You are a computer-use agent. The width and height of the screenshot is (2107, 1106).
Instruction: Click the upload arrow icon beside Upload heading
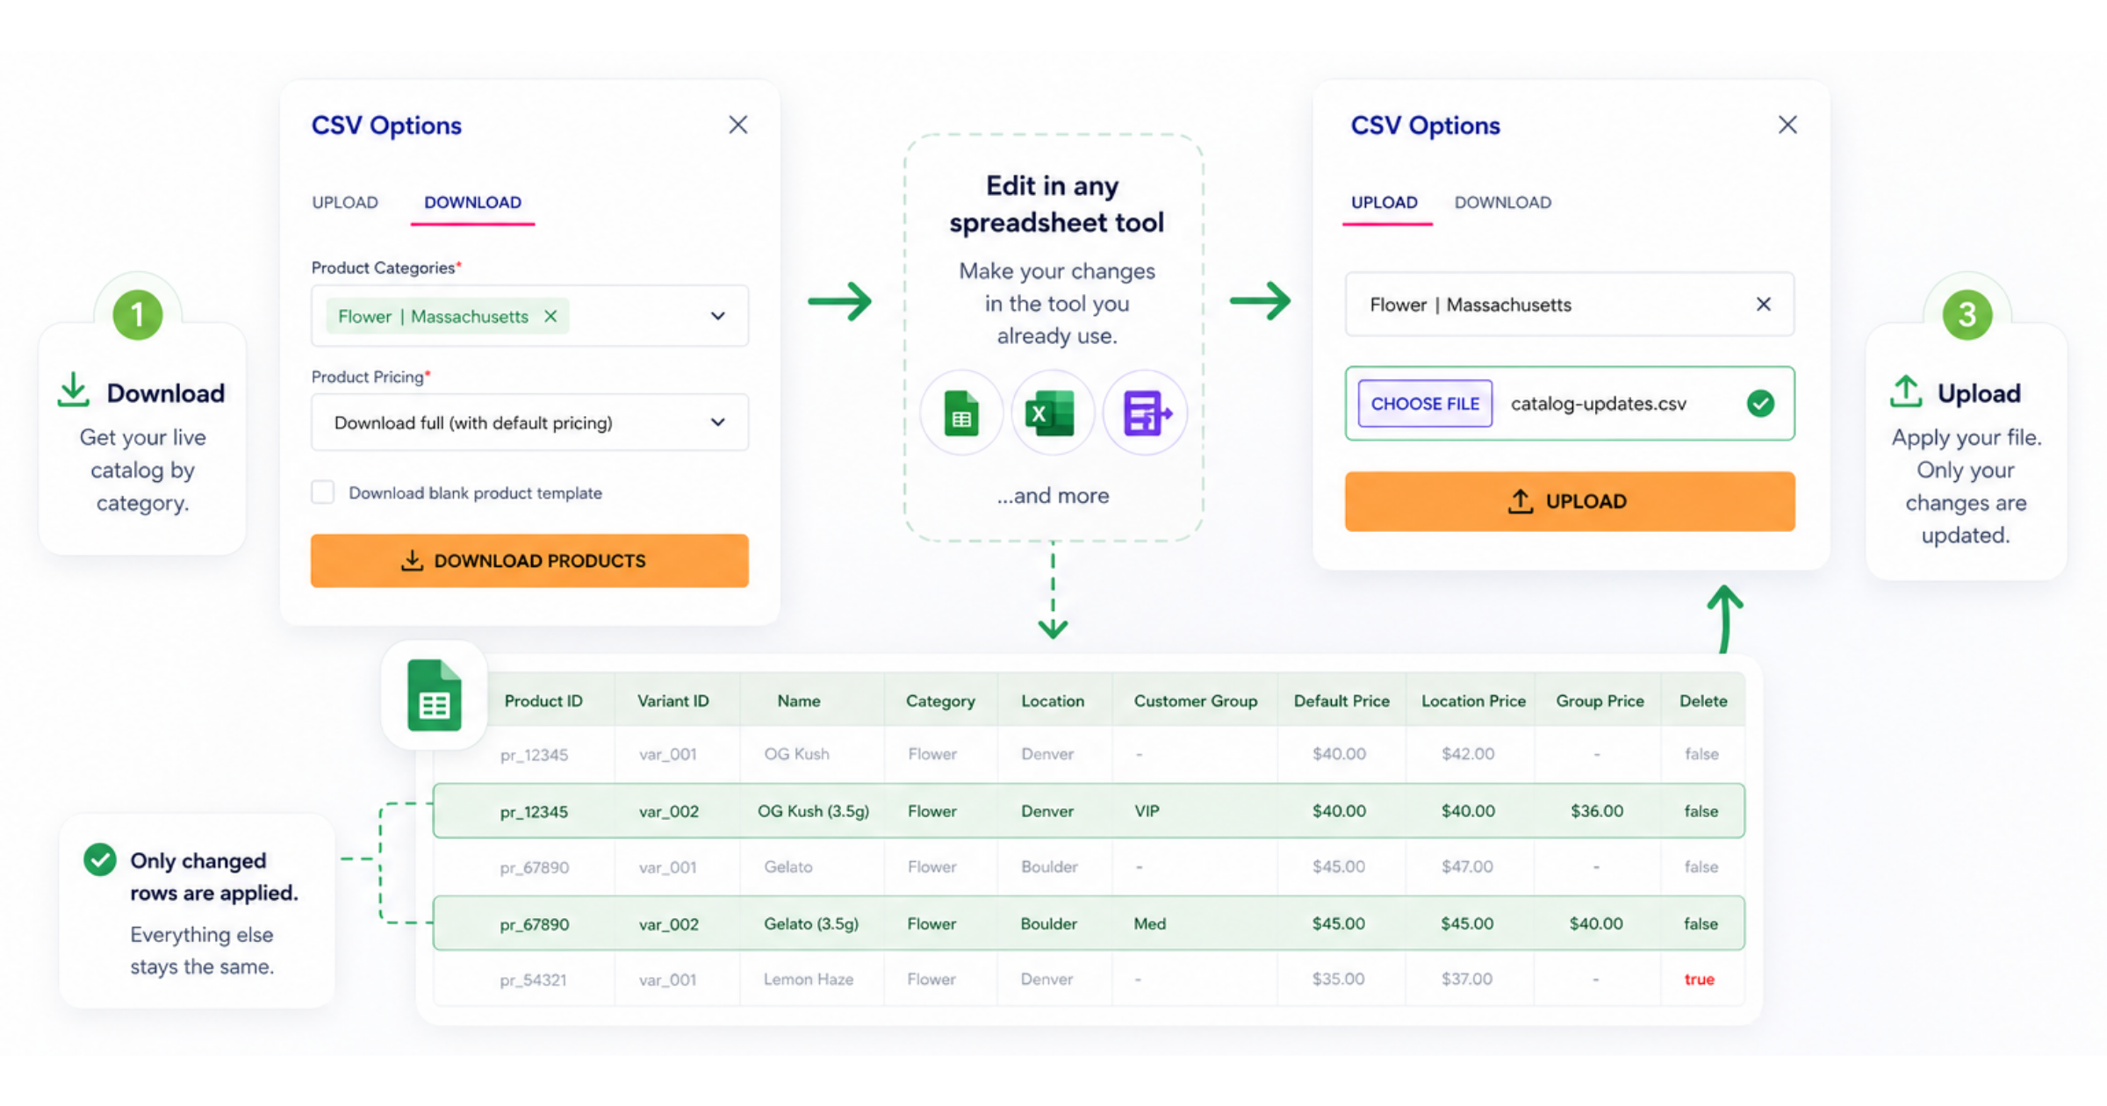tap(1906, 391)
